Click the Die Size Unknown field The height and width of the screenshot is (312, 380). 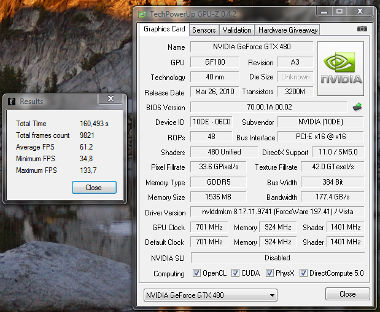coord(295,77)
